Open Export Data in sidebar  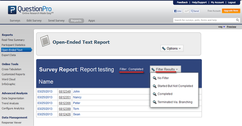coord(9,55)
